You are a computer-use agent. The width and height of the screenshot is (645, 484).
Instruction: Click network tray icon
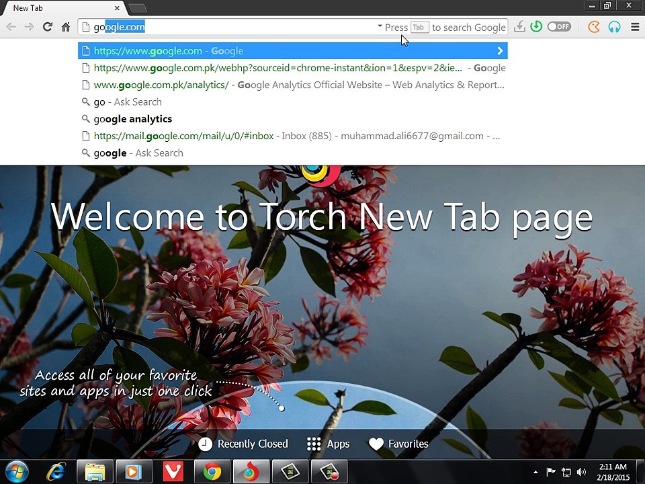tap(566, 472)
